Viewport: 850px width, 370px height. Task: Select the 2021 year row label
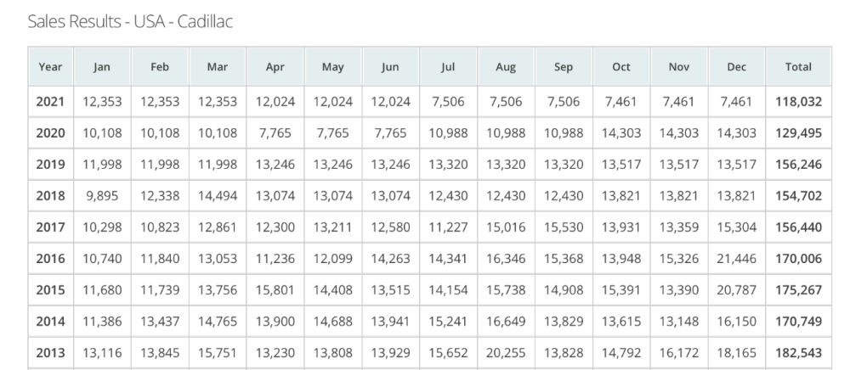[52, 102]
